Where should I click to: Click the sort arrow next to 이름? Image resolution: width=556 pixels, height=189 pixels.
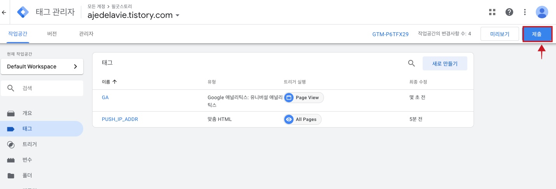(x=114, y=82)
